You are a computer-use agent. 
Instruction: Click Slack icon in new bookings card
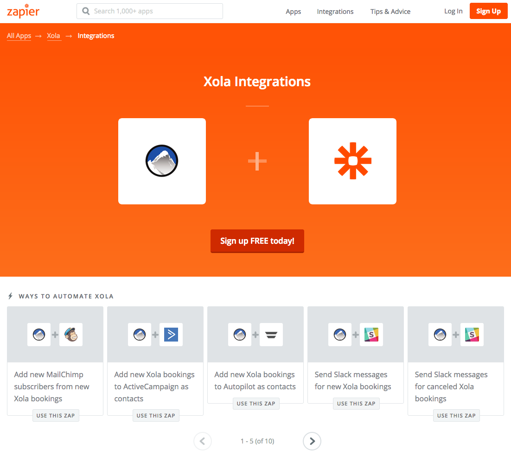tap(371, 335)
